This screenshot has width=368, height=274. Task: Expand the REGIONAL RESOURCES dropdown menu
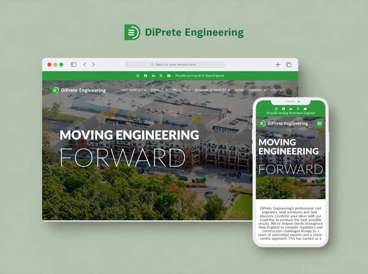(x=213, y=90)
